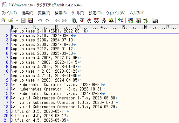Click line "Bitfusion 4.5, 2025-05-05"
Image resolution: width=179 pixels, height=123 pixels.
click(x=38, y=120)
